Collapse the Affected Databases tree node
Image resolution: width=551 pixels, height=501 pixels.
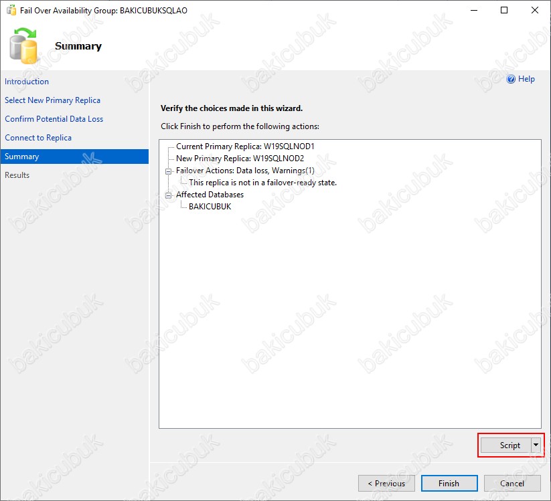pyautogui.click(x=169, y=195)
